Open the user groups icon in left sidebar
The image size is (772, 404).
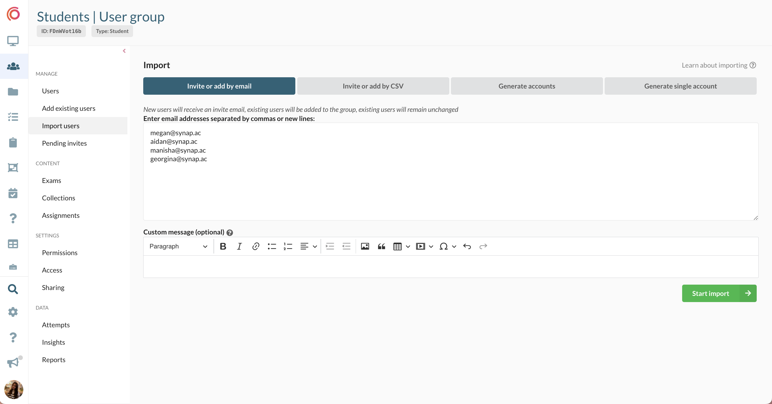13,66
